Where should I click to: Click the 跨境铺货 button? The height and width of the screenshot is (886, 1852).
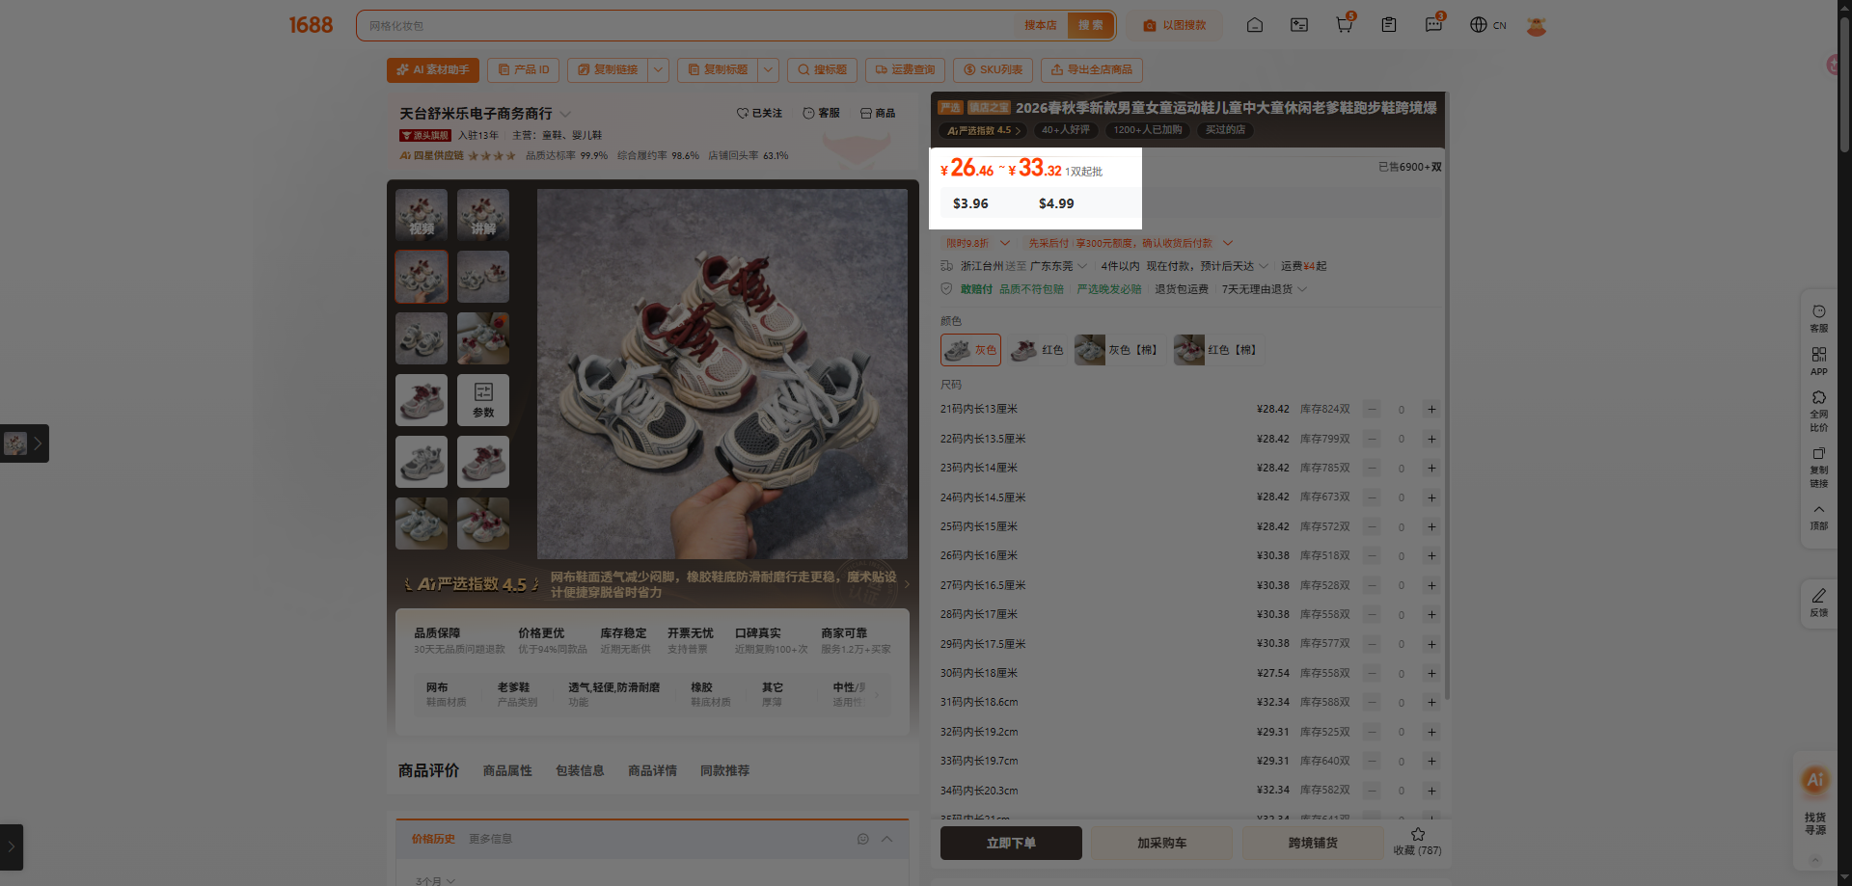[x=1313, y=843]
